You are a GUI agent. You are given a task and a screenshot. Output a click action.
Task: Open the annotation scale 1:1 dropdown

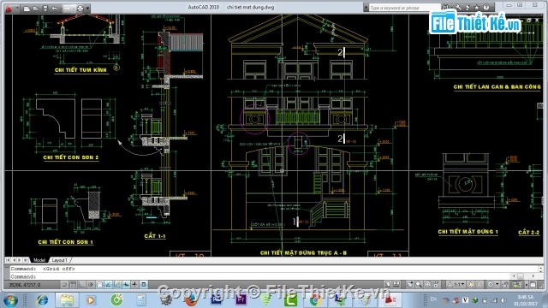pos(456,285)
